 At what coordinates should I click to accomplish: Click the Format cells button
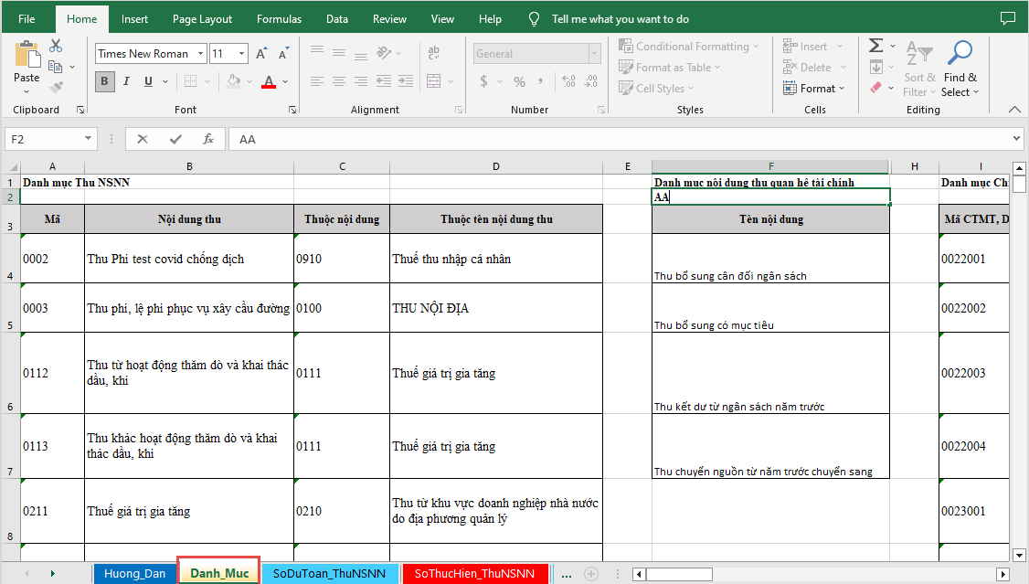pos(813,89)
